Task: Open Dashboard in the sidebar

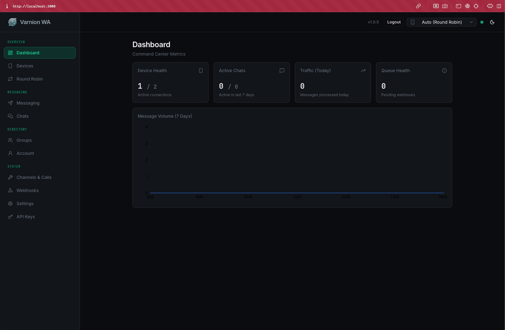Action: coord(40,53)
